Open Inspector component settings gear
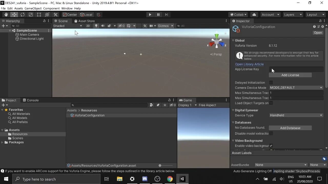The width and height of the screenshot is (328, 184). 323,27
